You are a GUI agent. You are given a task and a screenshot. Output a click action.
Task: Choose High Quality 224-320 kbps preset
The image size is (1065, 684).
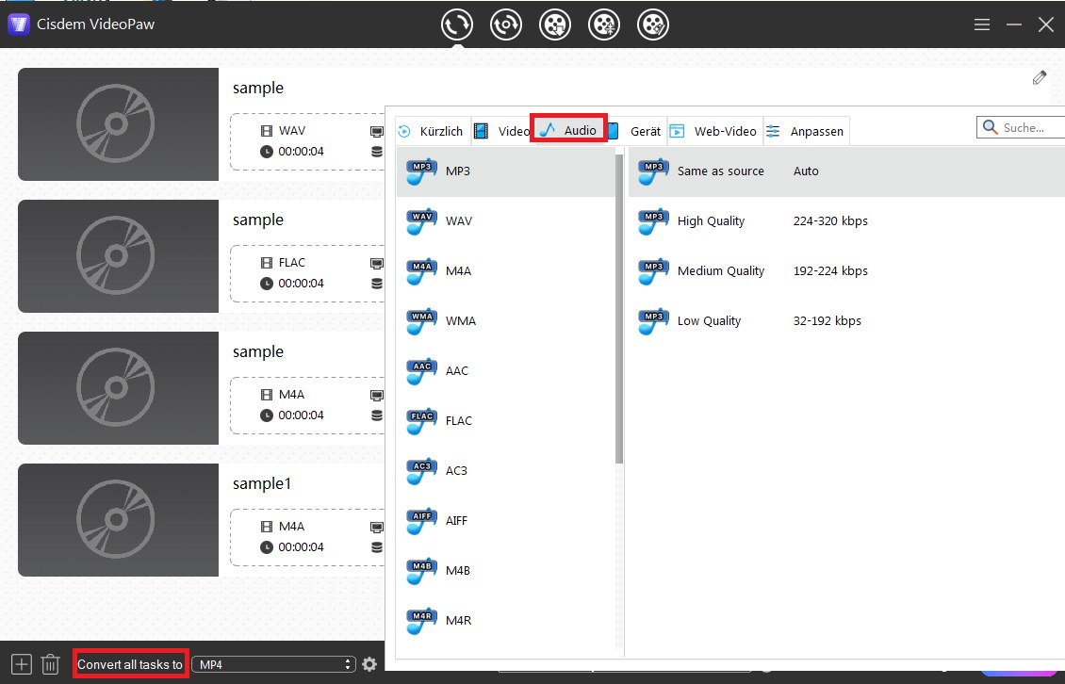[x=712, y=220]
